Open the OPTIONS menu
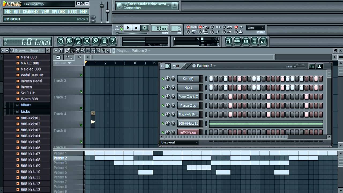Image resolution: width=343 pixels, height=193 pixels. click(58, 12)
